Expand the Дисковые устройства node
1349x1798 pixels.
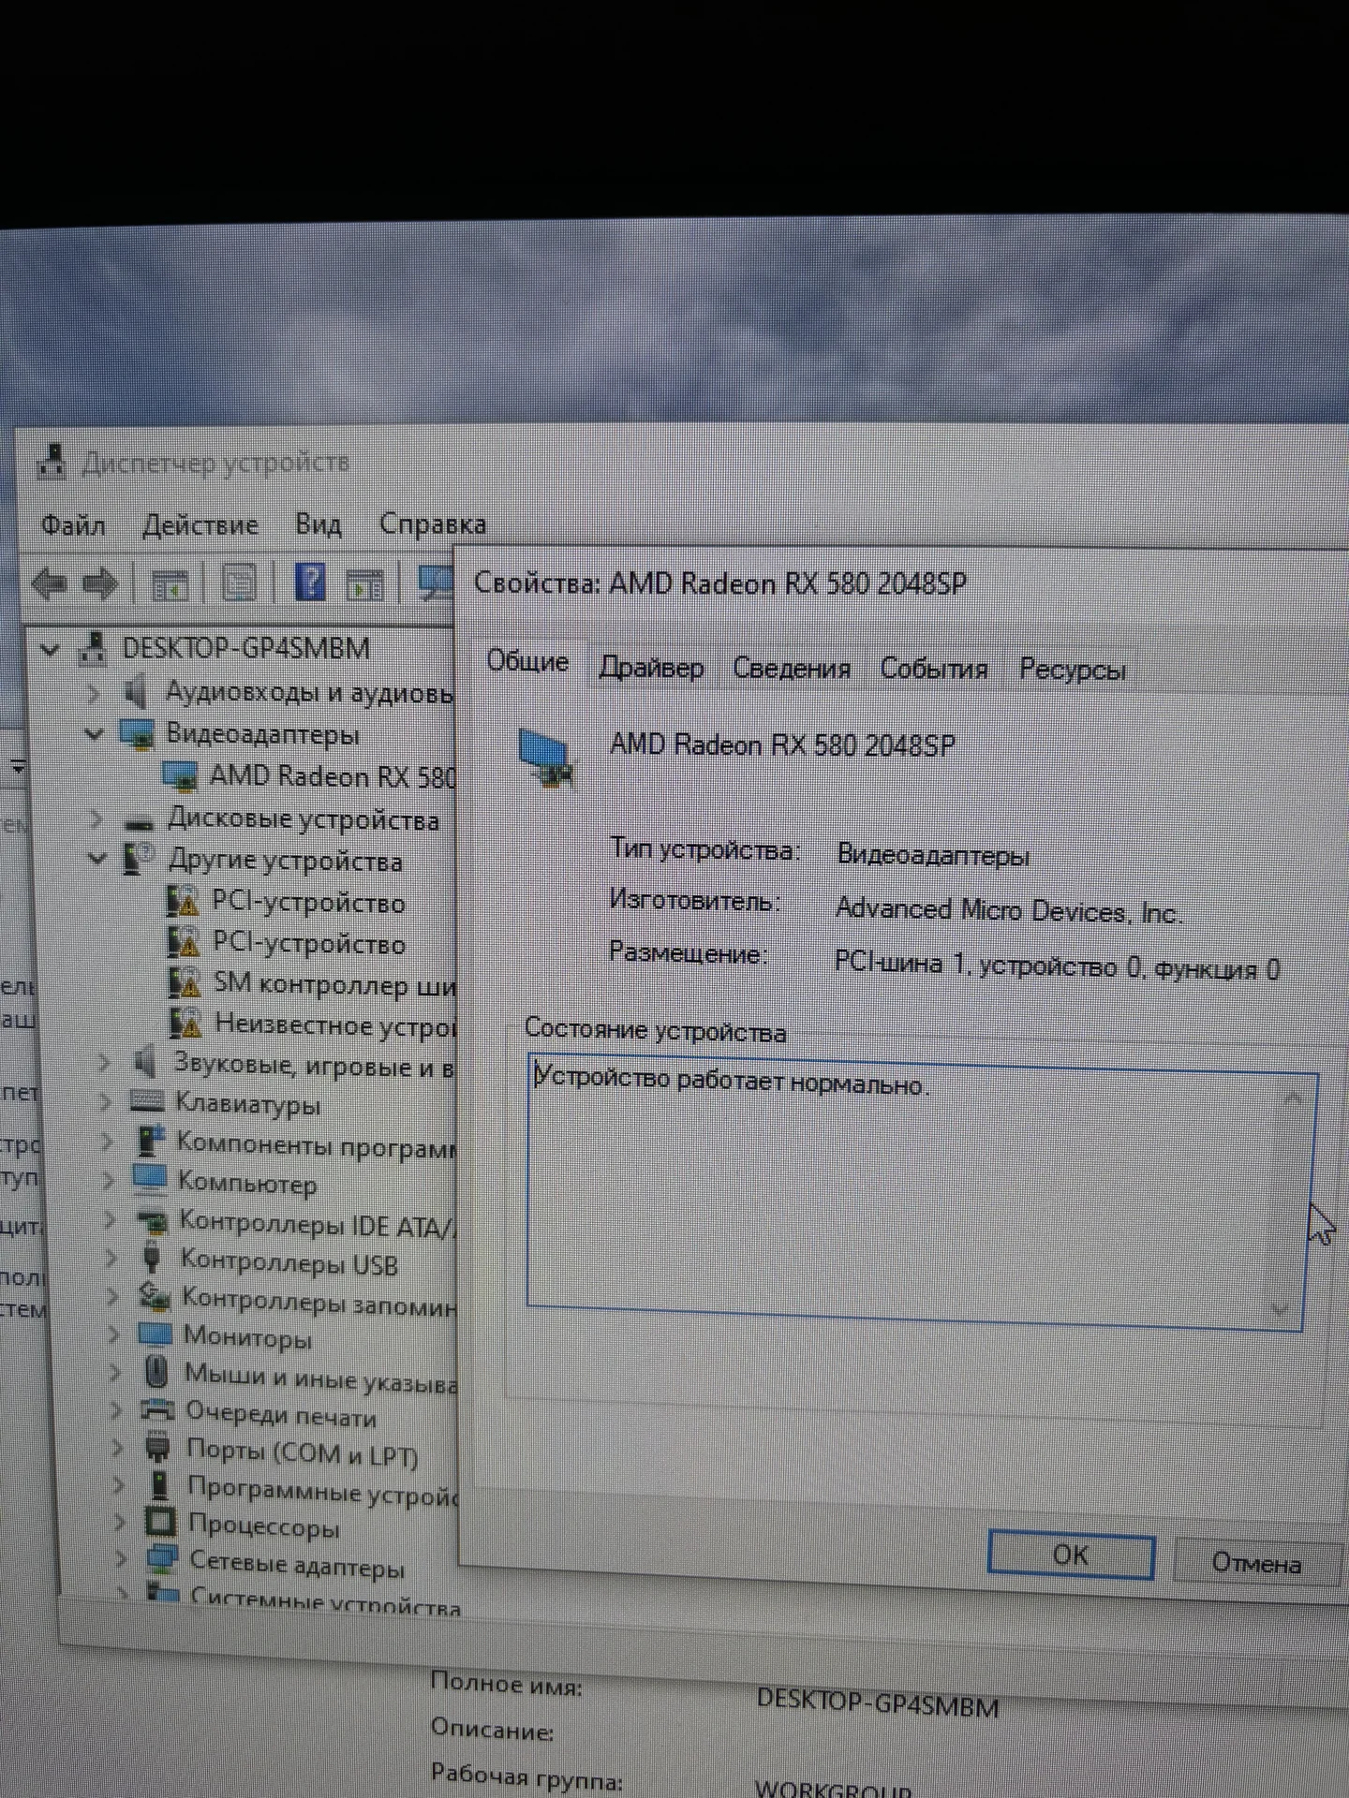(96, 818)
